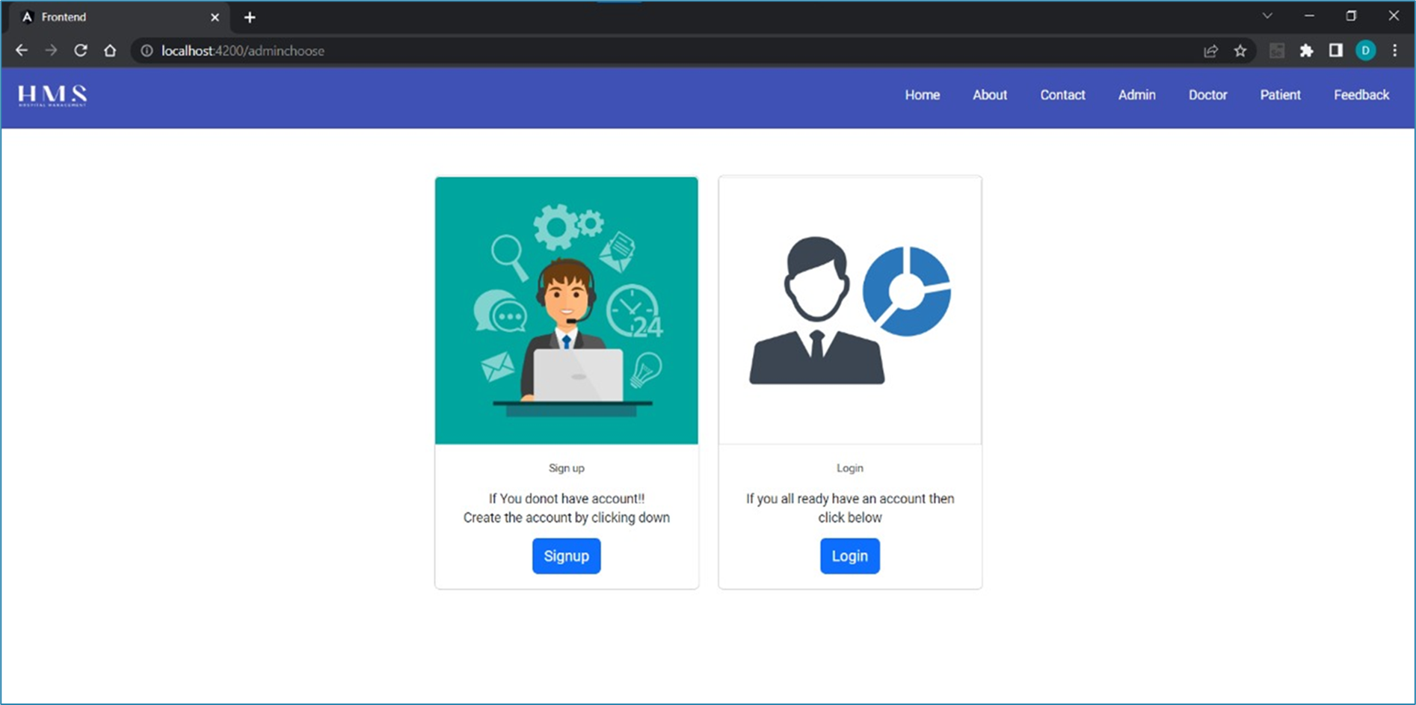Click the Signup button
Image resolution: width=1416 pixels, height=705 pixels.
pos(566,556)
